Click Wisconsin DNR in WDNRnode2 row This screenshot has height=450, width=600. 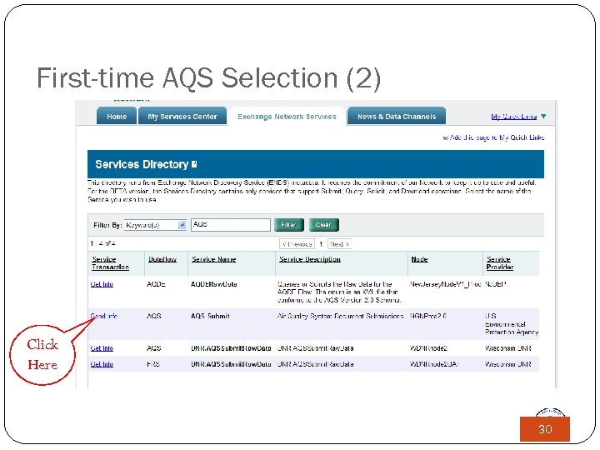click(507, 348)
